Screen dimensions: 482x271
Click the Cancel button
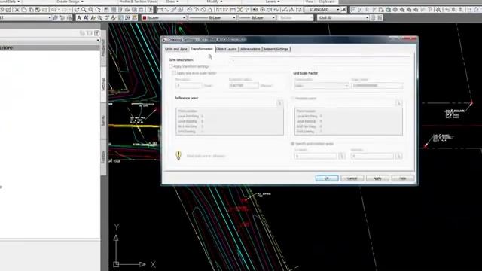[352, 178]
